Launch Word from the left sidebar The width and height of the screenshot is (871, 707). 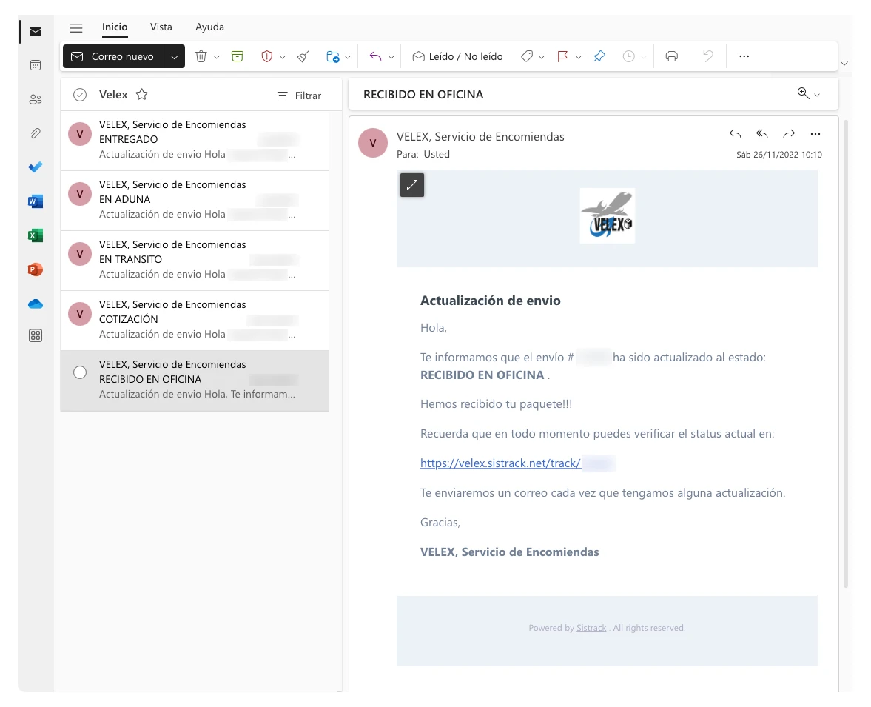tap(36, 201)
